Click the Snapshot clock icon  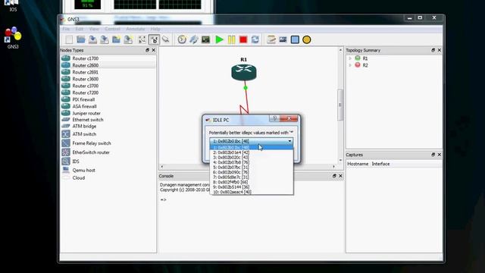pos(182,39)
